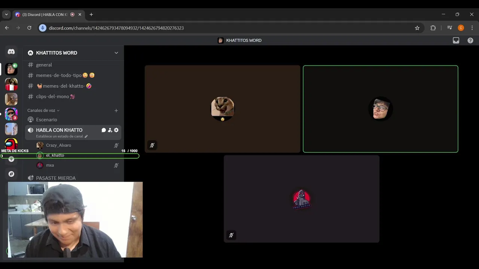Bookmark this page with the star icon
The width and height of the screenshot is (479, 269).
coord(417,28)
